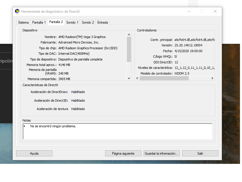Screen dimensions: 242x182
Task: Click the '240 MB' VRAM value
Action: pyautogui.click(x=63, y=73)
